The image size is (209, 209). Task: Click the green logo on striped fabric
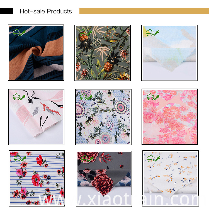19,33
